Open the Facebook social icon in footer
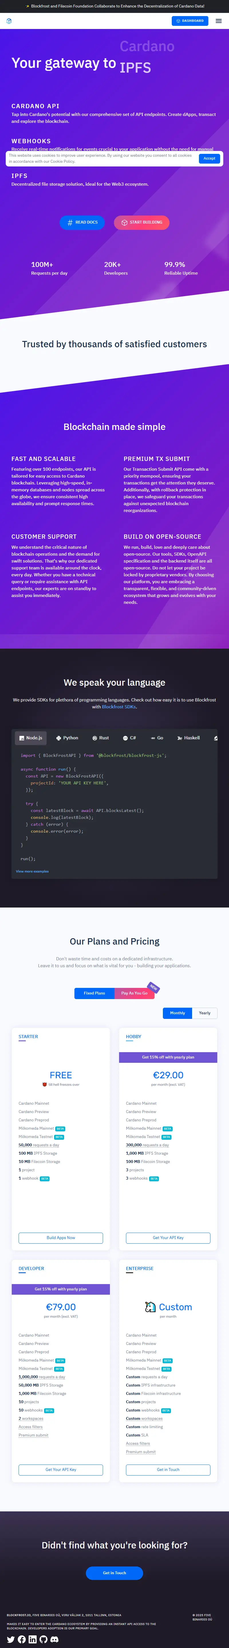The width and height of the screenshot is (229, 1648). (22, 1640)
